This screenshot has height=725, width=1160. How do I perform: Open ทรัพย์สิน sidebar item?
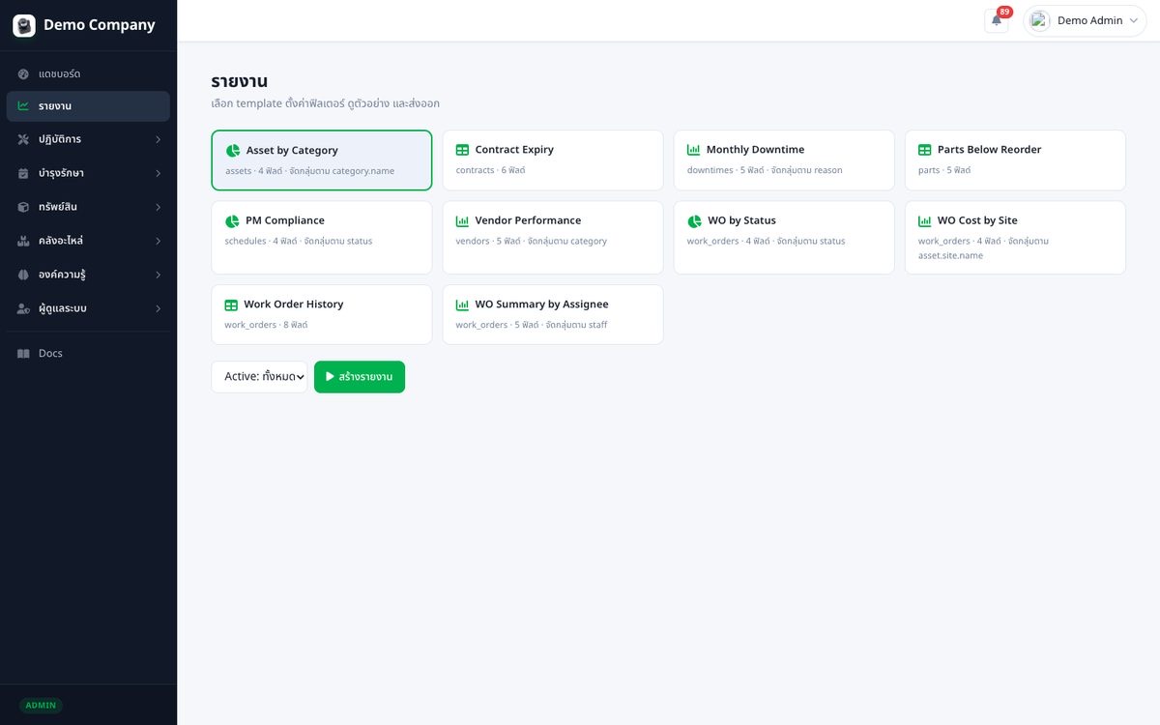(88, 207)
